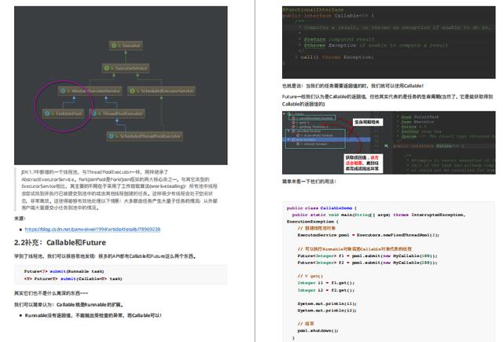
Task: Click the ScheduledThreadPoolExecutor diagram node
Action: coord(145,136)
